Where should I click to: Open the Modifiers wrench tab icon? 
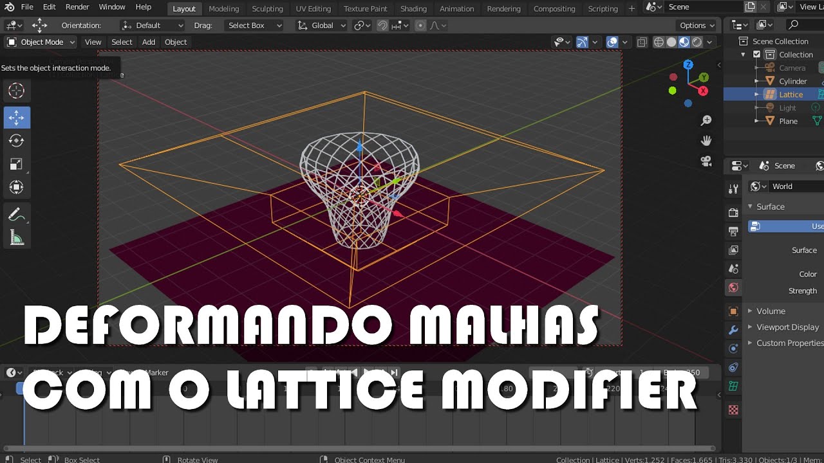click(733, 330)
